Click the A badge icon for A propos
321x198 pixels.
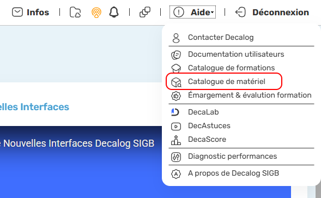click(x=176, y=174)
